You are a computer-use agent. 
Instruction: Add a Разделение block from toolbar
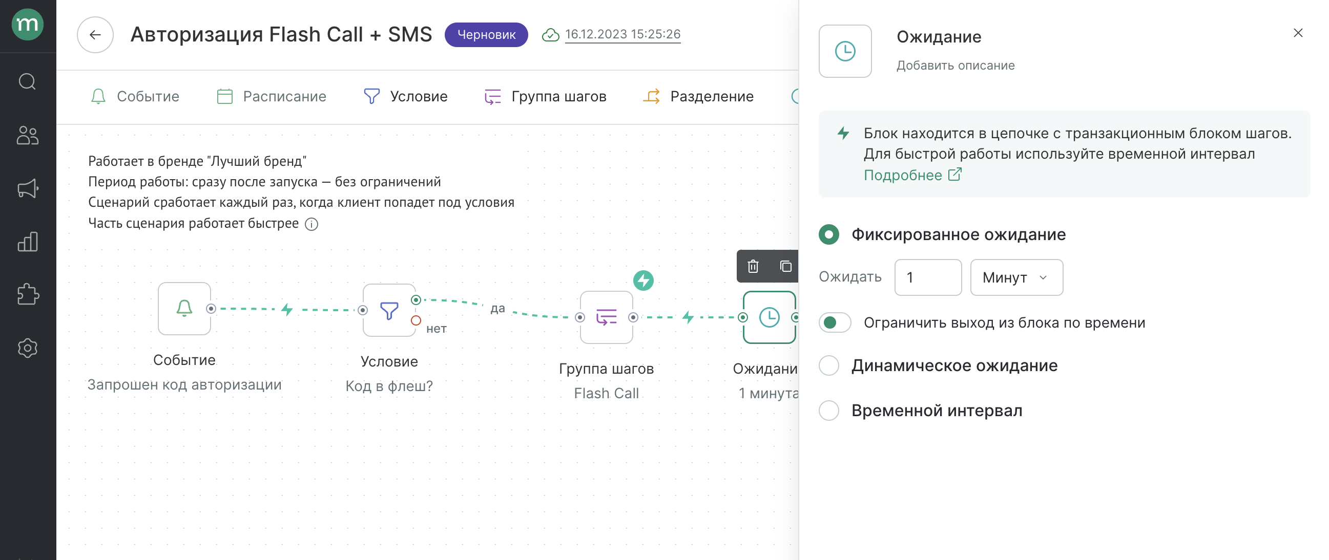pos(698,96)
